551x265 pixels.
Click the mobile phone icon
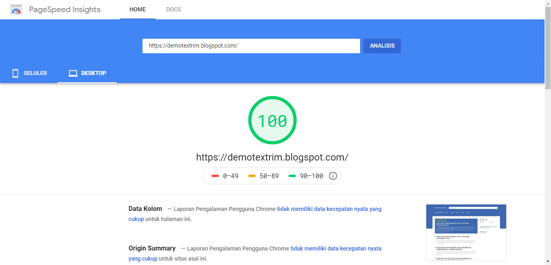(15, 73)
